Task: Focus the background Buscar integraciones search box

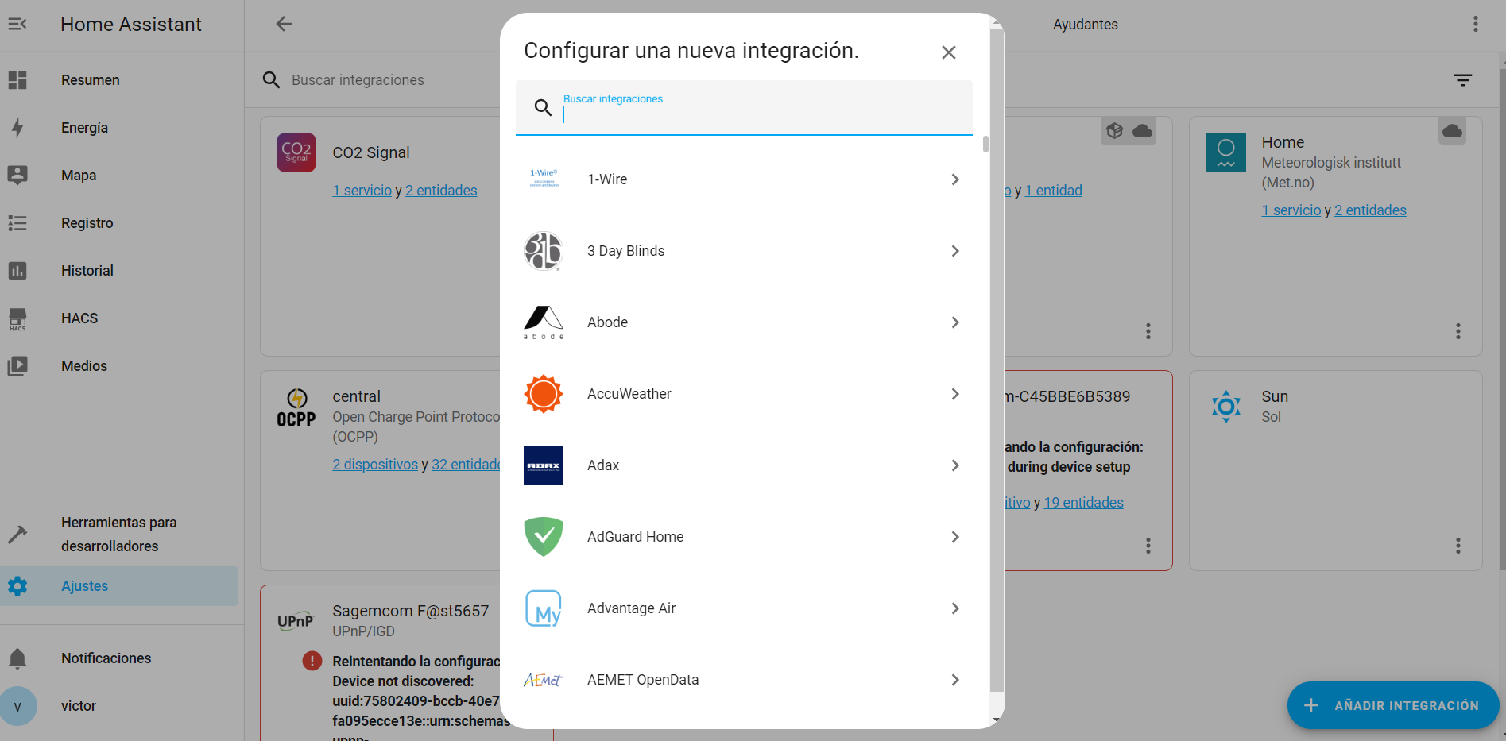Action: tap(380, 80)
